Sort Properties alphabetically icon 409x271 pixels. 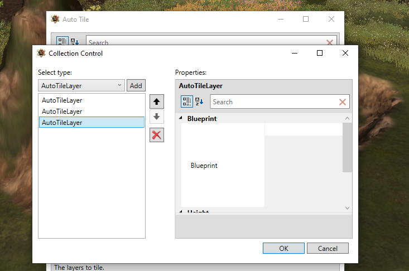[199, 101]
